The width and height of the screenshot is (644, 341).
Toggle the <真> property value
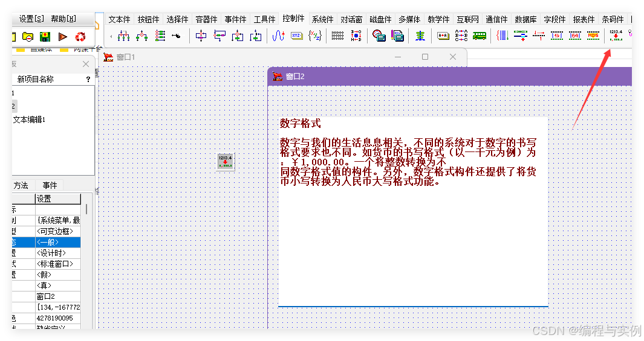[58, 285]
